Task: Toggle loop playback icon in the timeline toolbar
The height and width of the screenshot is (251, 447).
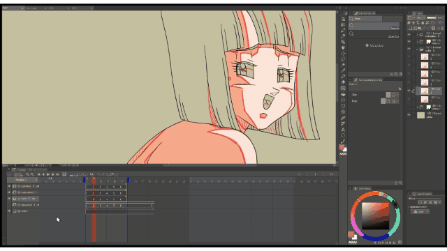Action: 64,174
